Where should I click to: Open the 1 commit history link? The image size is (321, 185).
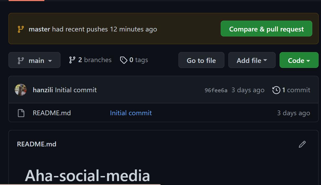(294, 90)
